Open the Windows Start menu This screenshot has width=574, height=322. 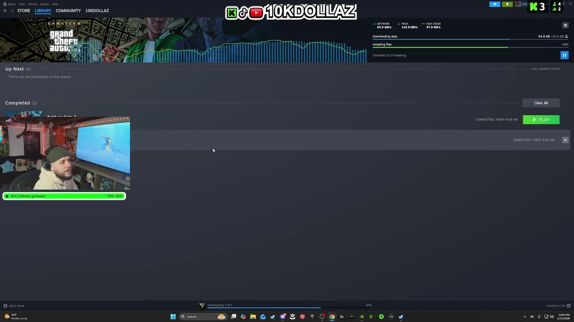pyautogui.click(x=173, y=317)
